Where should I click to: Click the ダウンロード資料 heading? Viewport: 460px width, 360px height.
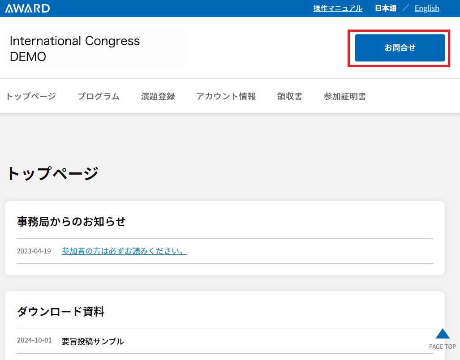pyautogui.click(x=60, y=311)
